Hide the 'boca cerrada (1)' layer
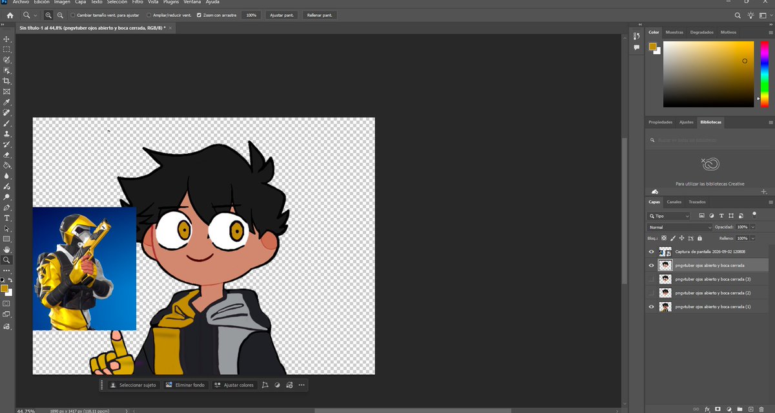775x413 pixels. (x=651, y=307)
